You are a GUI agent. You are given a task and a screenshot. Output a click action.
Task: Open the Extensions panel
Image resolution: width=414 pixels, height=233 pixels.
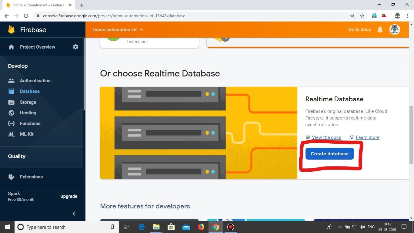(x=31, y=177)
